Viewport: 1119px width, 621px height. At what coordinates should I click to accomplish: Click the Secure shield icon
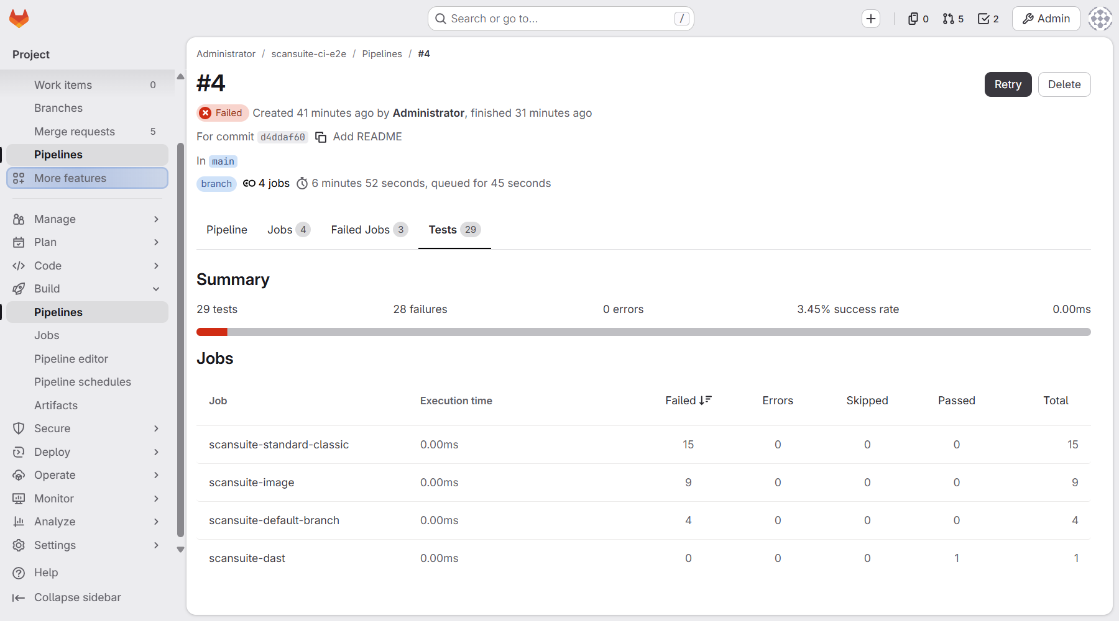[x=19, y=428]
